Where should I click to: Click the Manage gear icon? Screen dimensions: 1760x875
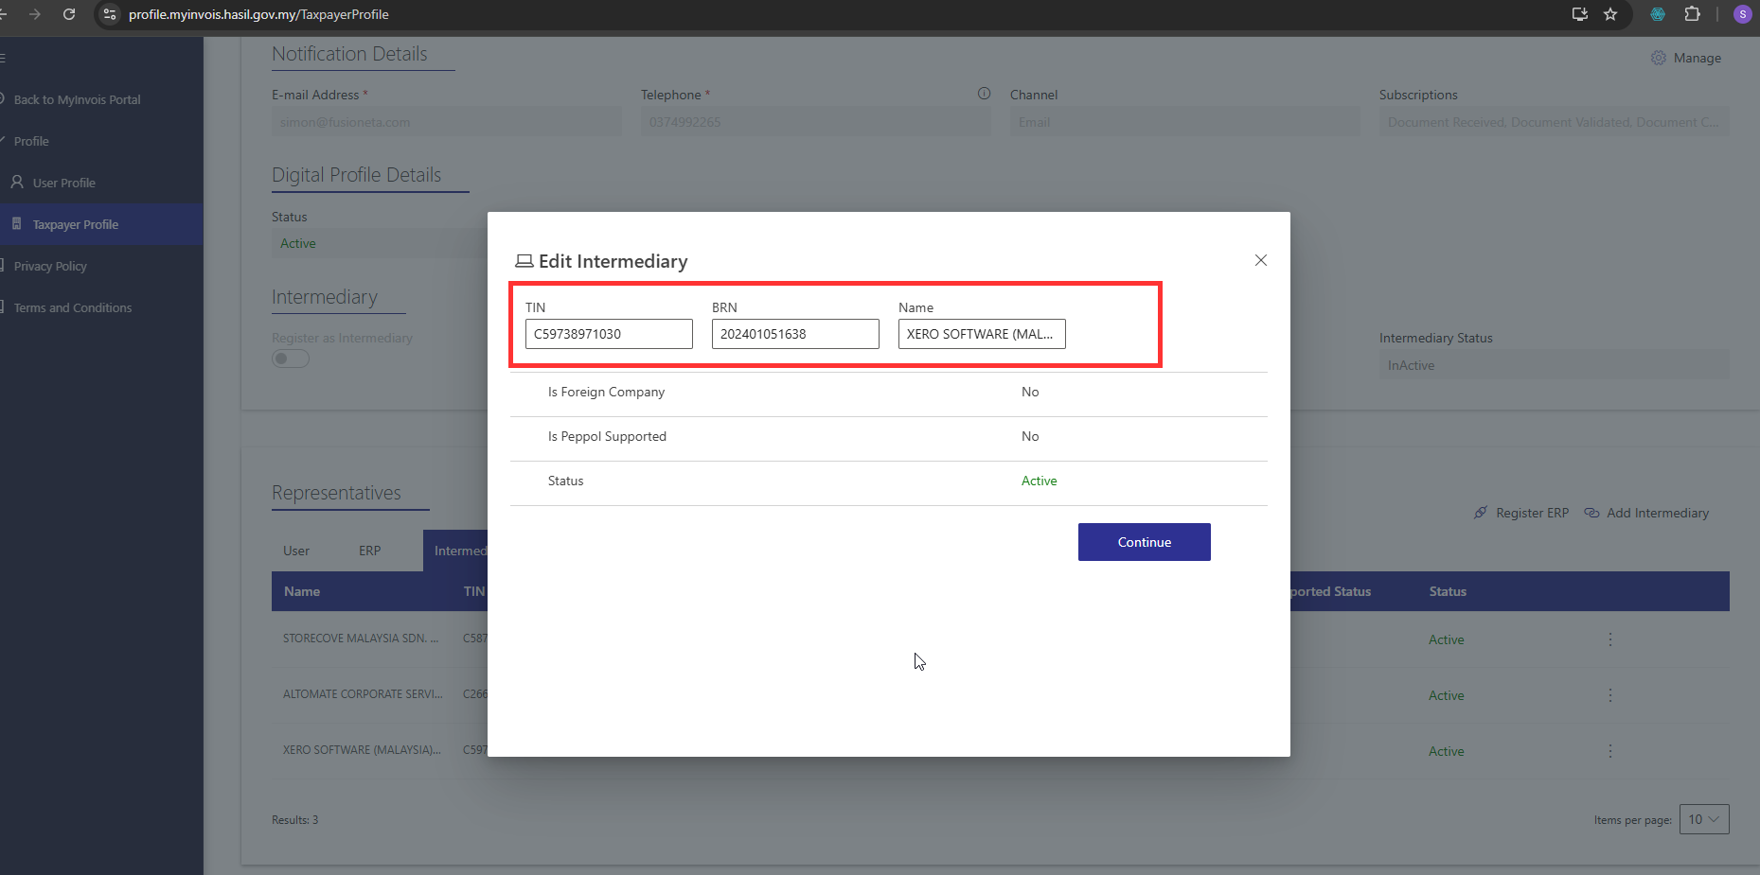coord(1659,58)
